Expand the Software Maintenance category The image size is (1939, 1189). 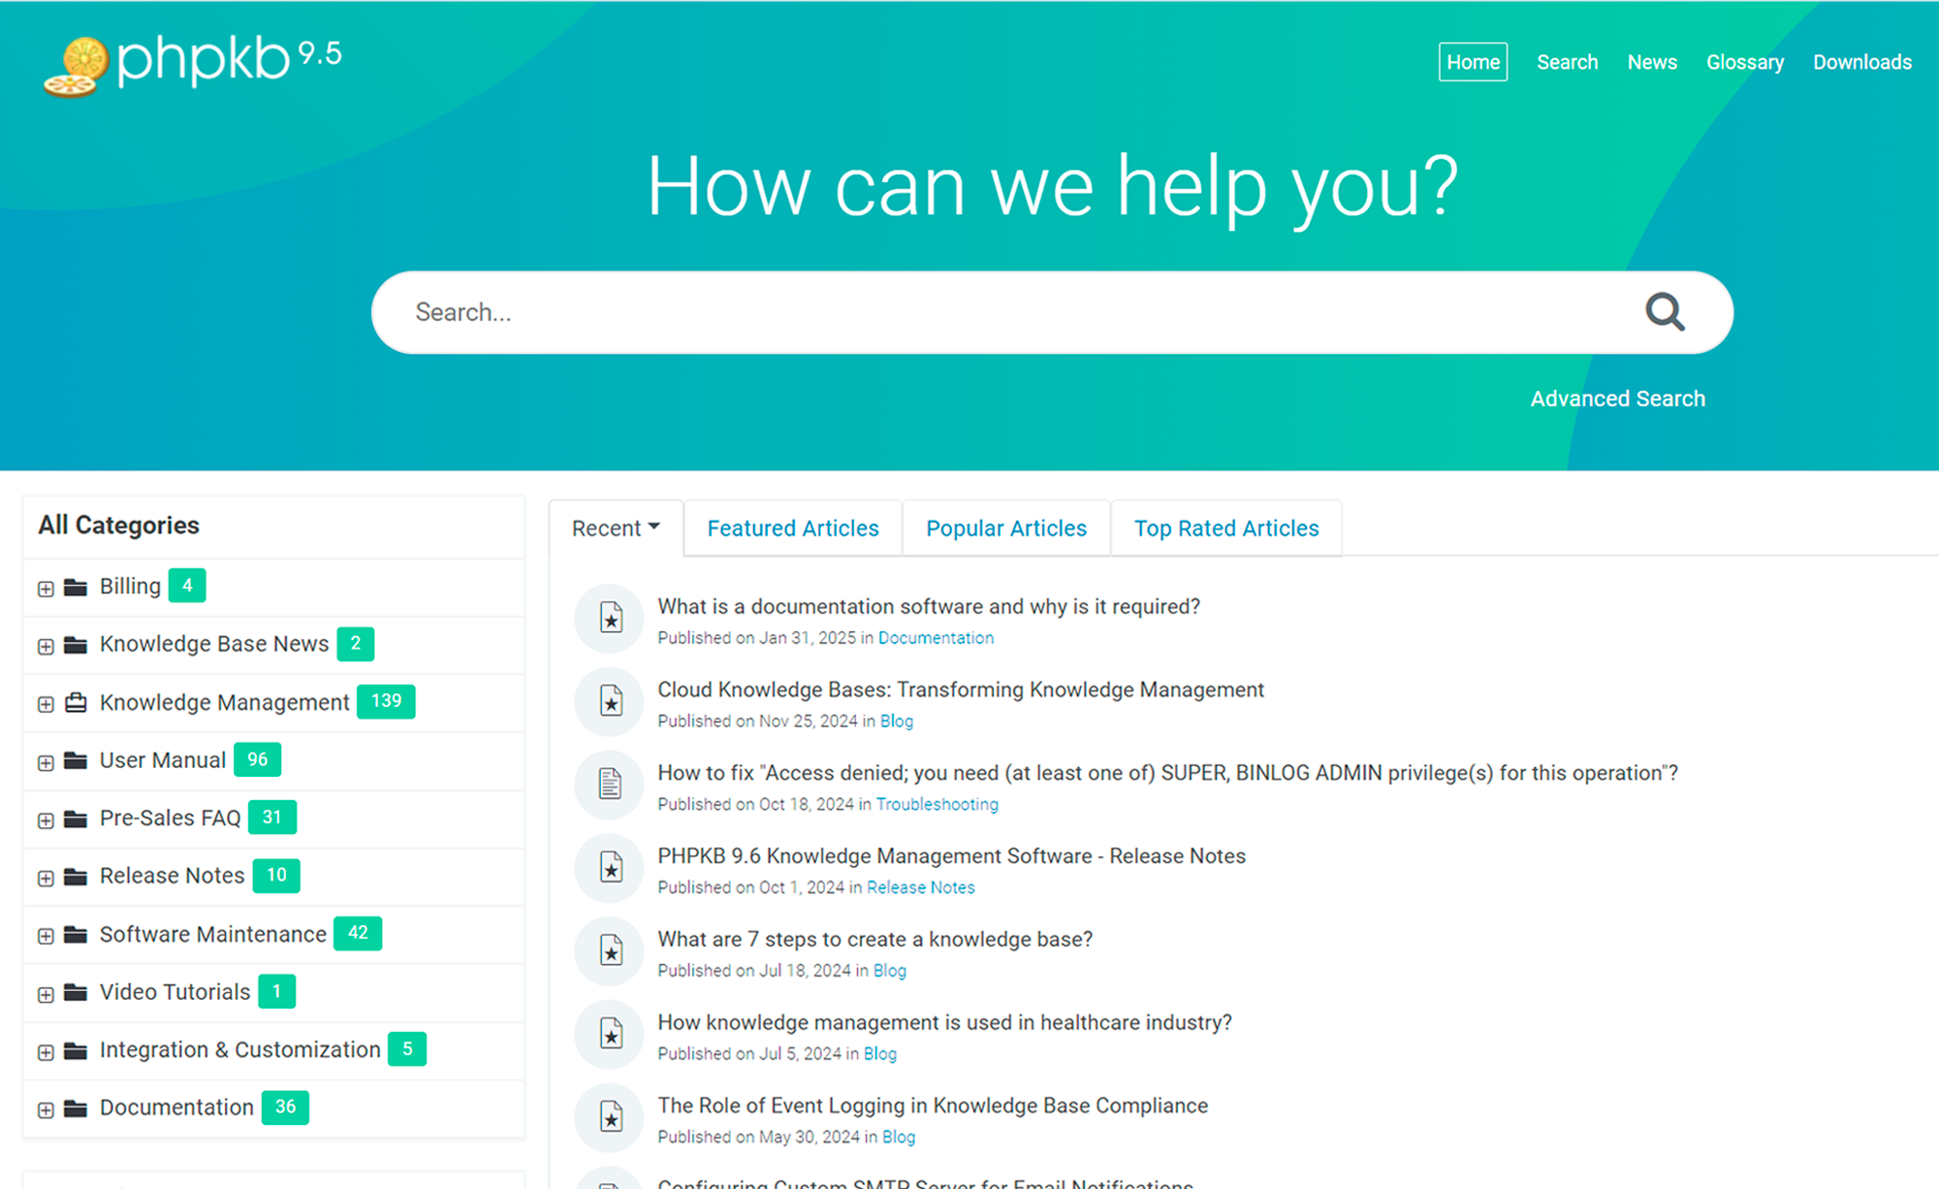(46, 936)
